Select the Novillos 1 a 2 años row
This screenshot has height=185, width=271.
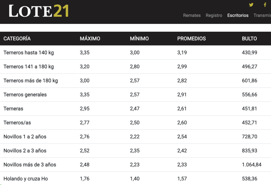(x=25, y=137)
